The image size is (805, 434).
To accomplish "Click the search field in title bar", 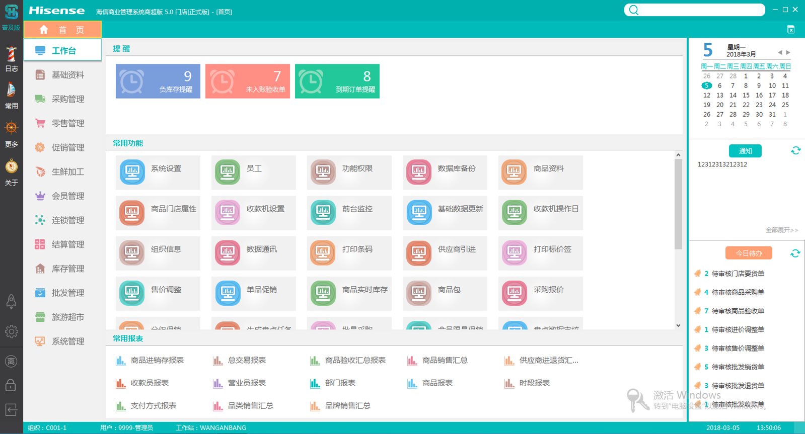I will point(695,10).
